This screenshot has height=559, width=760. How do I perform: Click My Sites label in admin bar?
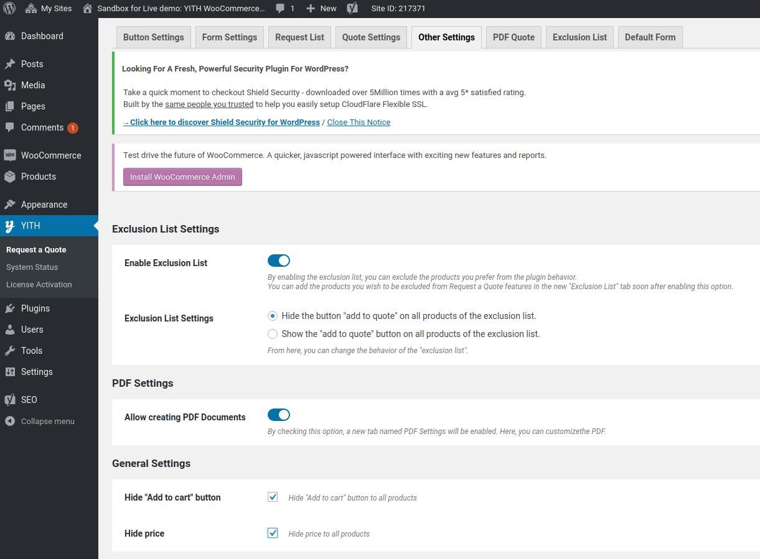click(x=56, y=9)
